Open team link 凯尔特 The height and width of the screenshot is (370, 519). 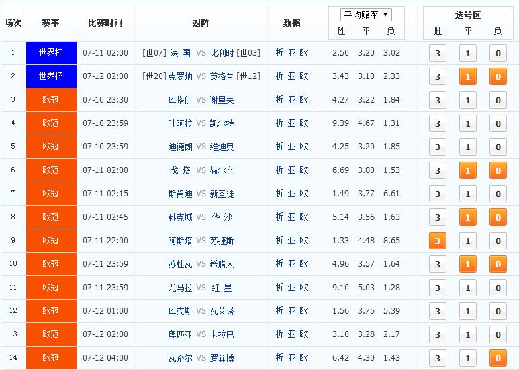222,123
